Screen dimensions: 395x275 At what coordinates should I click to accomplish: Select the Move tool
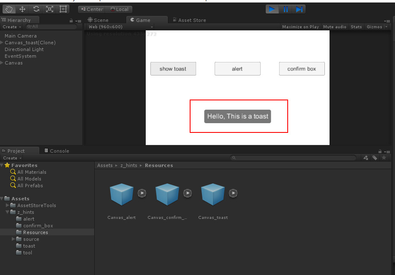pos(23,9)
